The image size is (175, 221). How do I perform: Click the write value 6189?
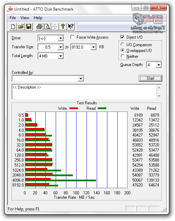pyautogui.click(x=138, y=115)
